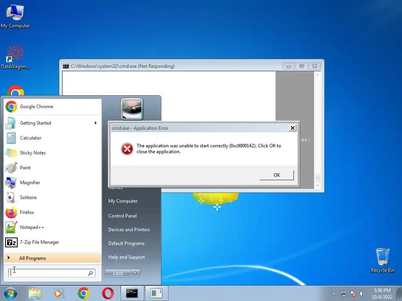The height and width of the screenshot is (301, 402).
Task: Launch Calculator from Start menu
Action: tap(53, 138)
